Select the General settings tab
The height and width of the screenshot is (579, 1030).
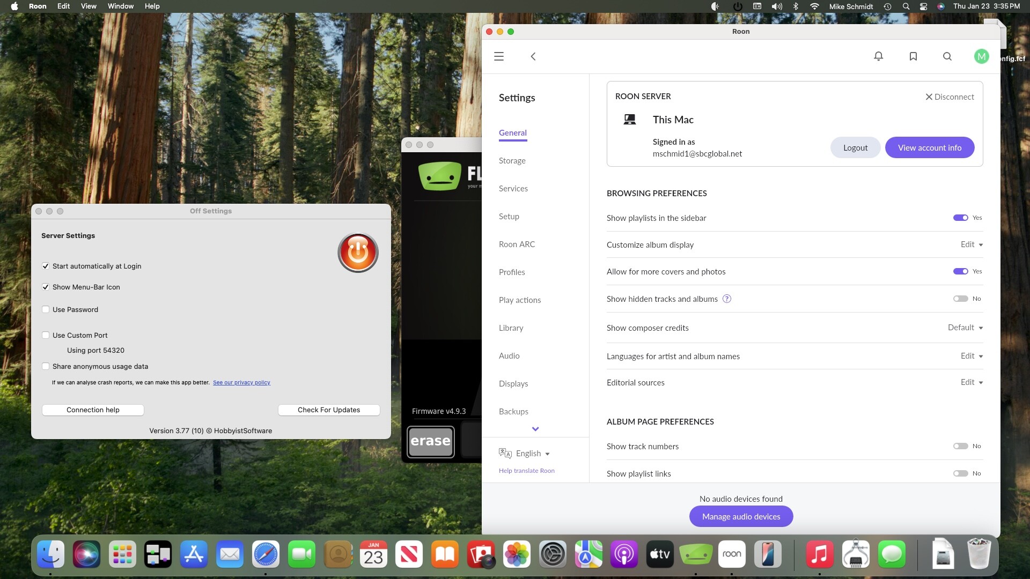[513, 133]
